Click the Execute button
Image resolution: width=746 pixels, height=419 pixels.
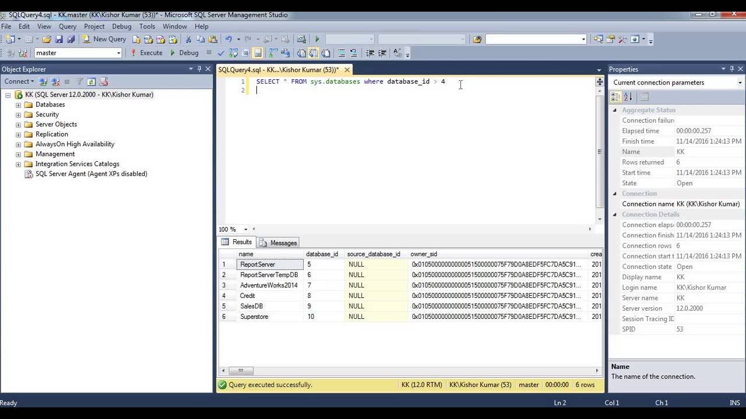(146, 53)
